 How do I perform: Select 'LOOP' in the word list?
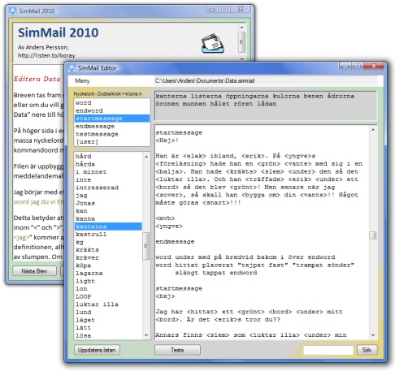108,296
